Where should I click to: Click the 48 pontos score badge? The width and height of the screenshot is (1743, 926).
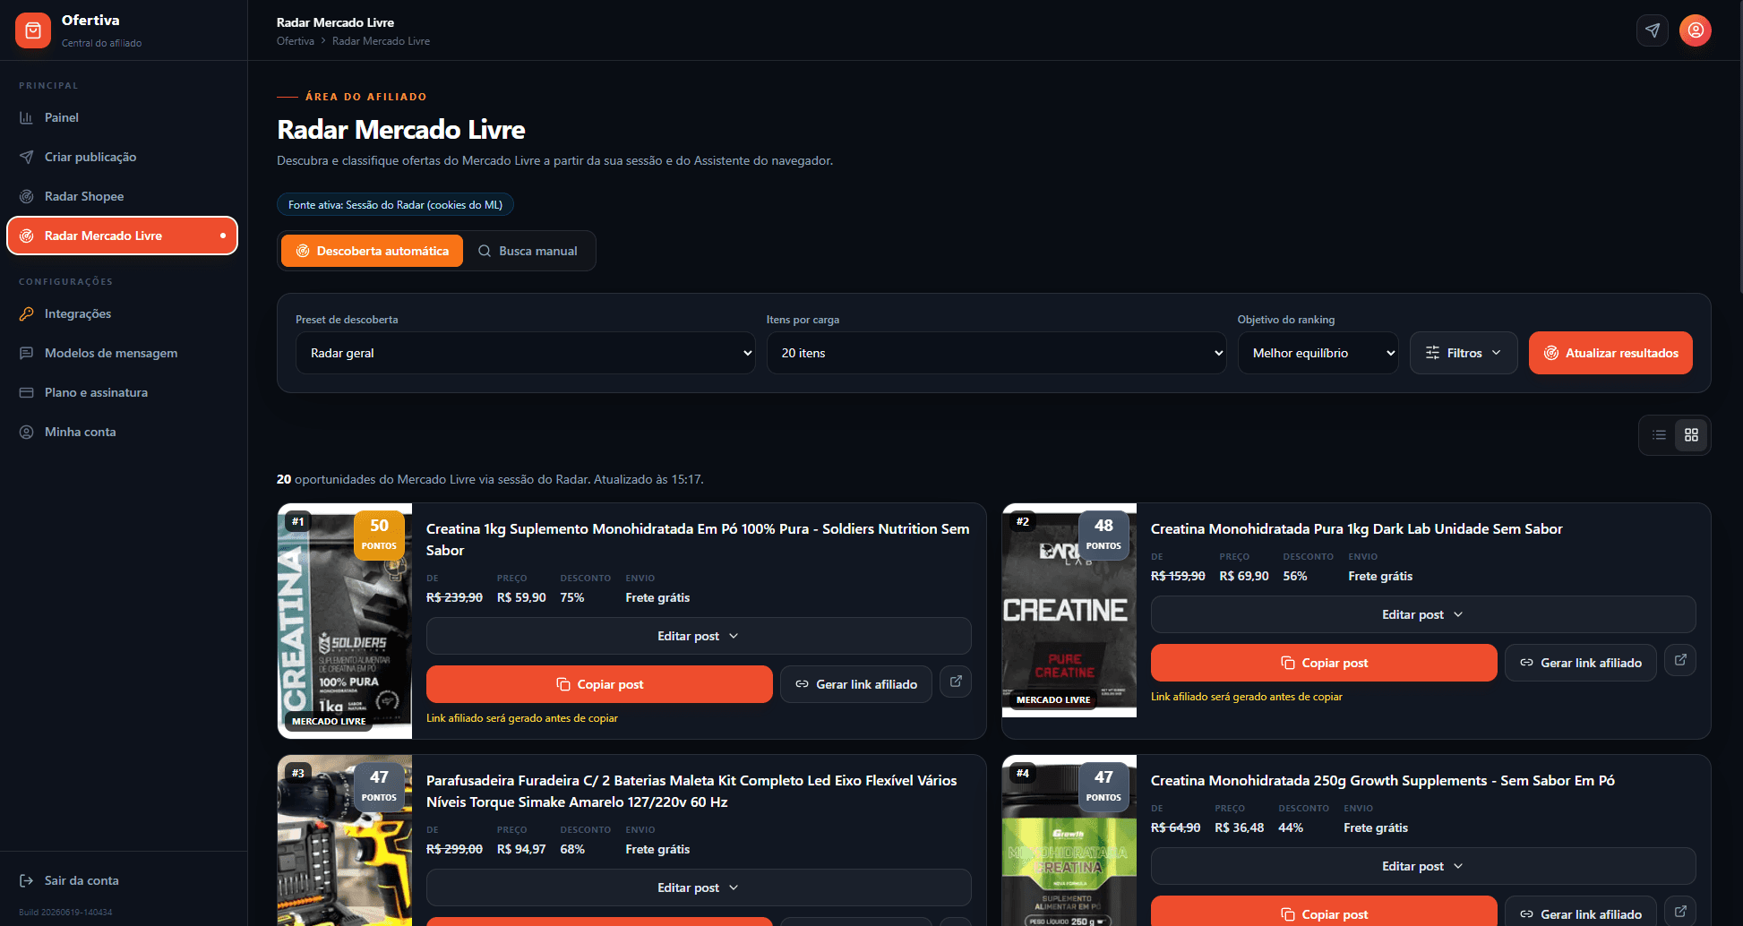[1103, 535]
